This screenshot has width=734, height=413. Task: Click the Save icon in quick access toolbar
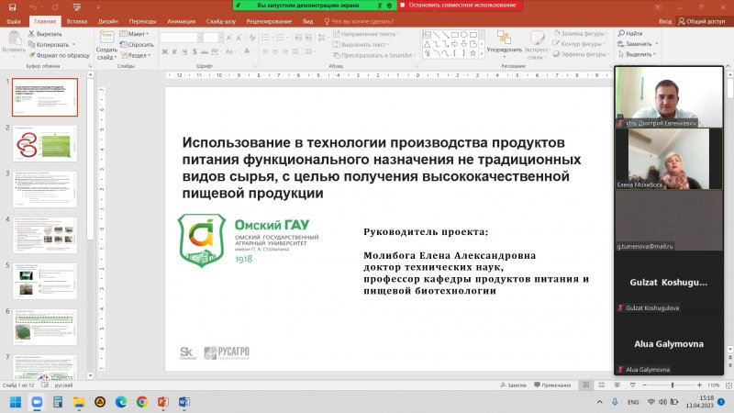click(x=12, y=7)
